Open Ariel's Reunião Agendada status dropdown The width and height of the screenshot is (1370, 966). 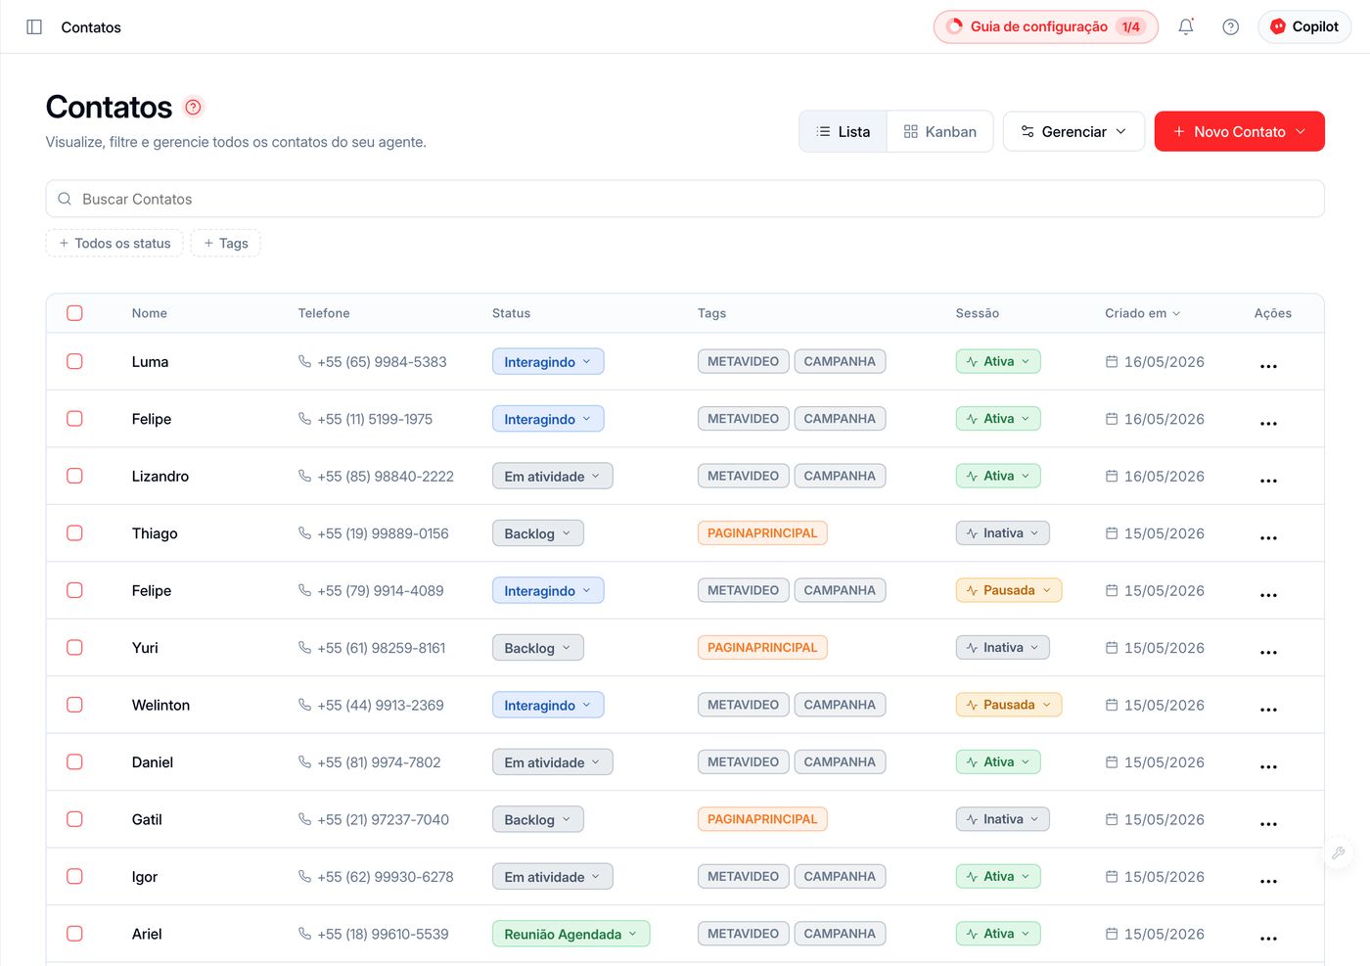[x=571, y=934]
